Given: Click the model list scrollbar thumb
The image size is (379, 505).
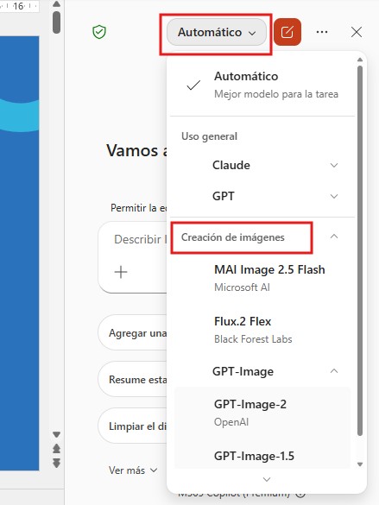Looking at the screenshot, I should point(360,251).
